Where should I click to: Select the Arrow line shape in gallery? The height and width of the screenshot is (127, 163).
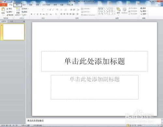pos(107,8)
